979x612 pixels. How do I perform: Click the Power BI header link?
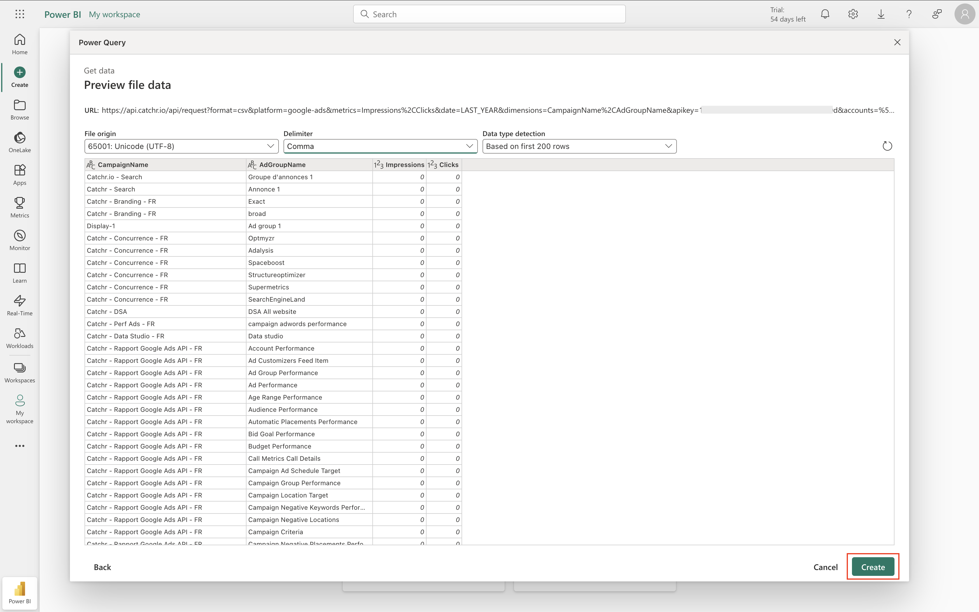[x=63, y=14]
